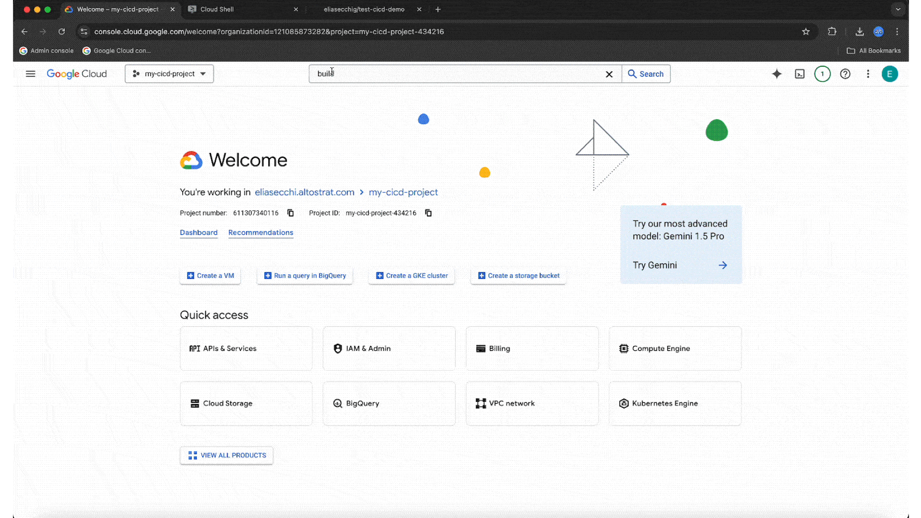Open the my-cicd-project project selector
The height and width of the screenshot is (518, 921).
tap(169, 74)
